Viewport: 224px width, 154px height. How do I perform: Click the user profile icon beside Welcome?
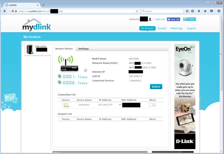[x=150, y=19]
